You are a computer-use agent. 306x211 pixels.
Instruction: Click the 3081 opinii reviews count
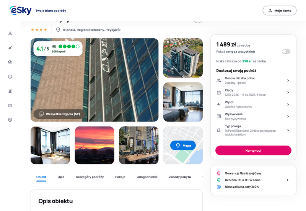pyautogui.click(x=59, y=52)
